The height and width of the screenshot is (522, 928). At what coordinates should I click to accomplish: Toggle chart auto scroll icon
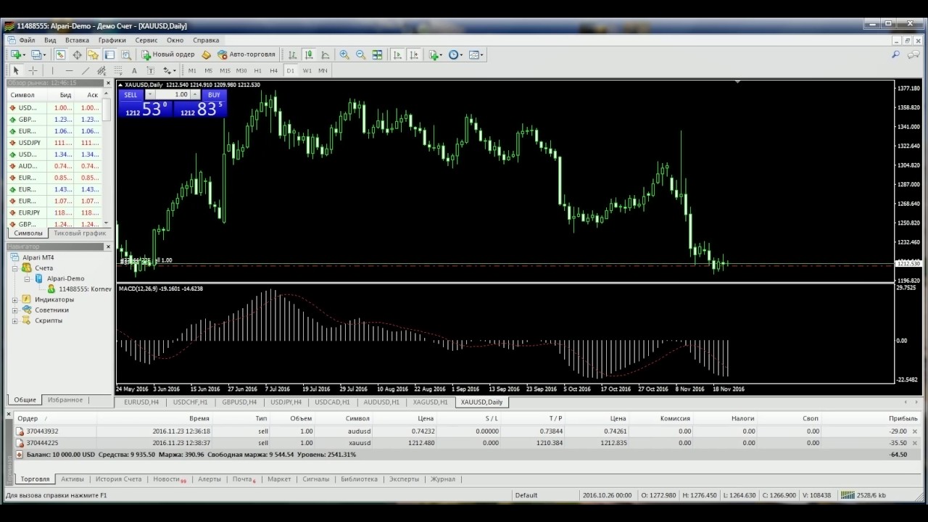coord(397,54)
